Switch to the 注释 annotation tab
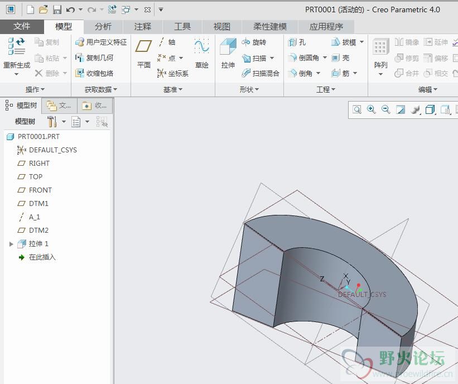This screenshot has width=458, height=384. [143, 27]
